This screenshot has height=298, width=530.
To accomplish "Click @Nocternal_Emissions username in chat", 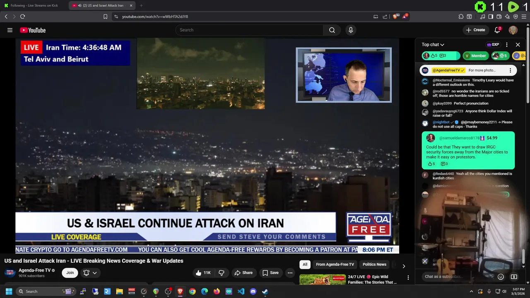I will 451,80.
